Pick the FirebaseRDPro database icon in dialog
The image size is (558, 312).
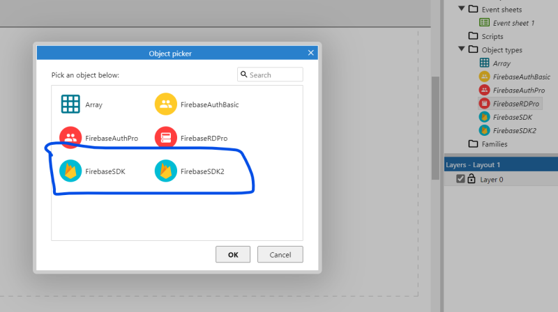(x=166, y=137)
